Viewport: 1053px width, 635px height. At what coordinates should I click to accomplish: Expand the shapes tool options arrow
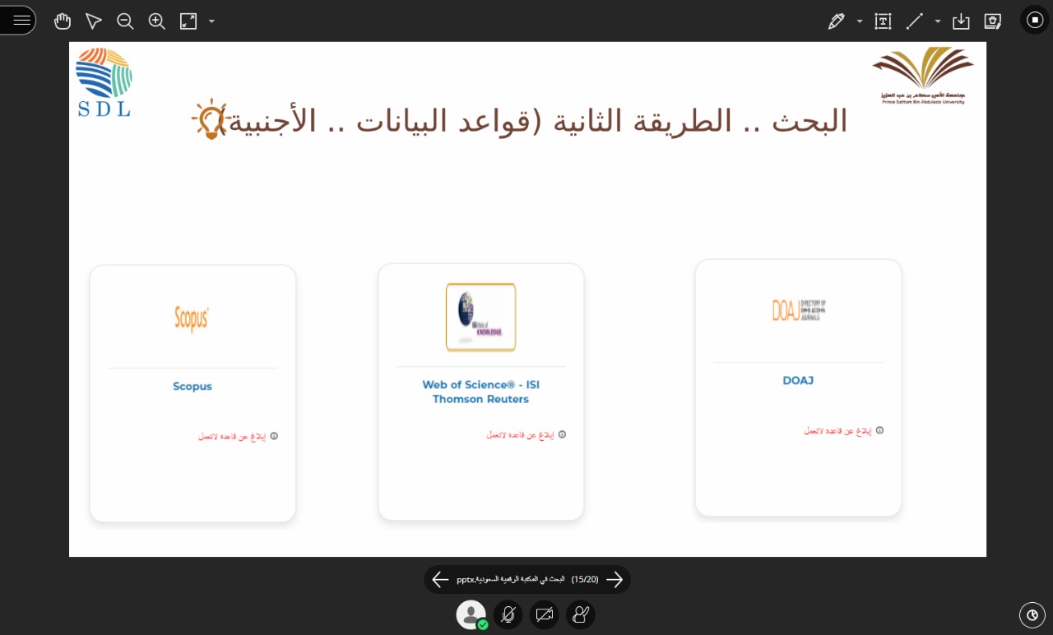(938, 21)
